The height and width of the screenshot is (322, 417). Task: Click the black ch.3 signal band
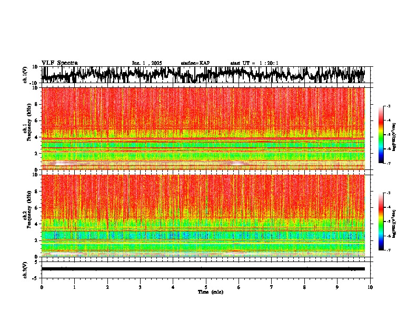tap(203, 269)
